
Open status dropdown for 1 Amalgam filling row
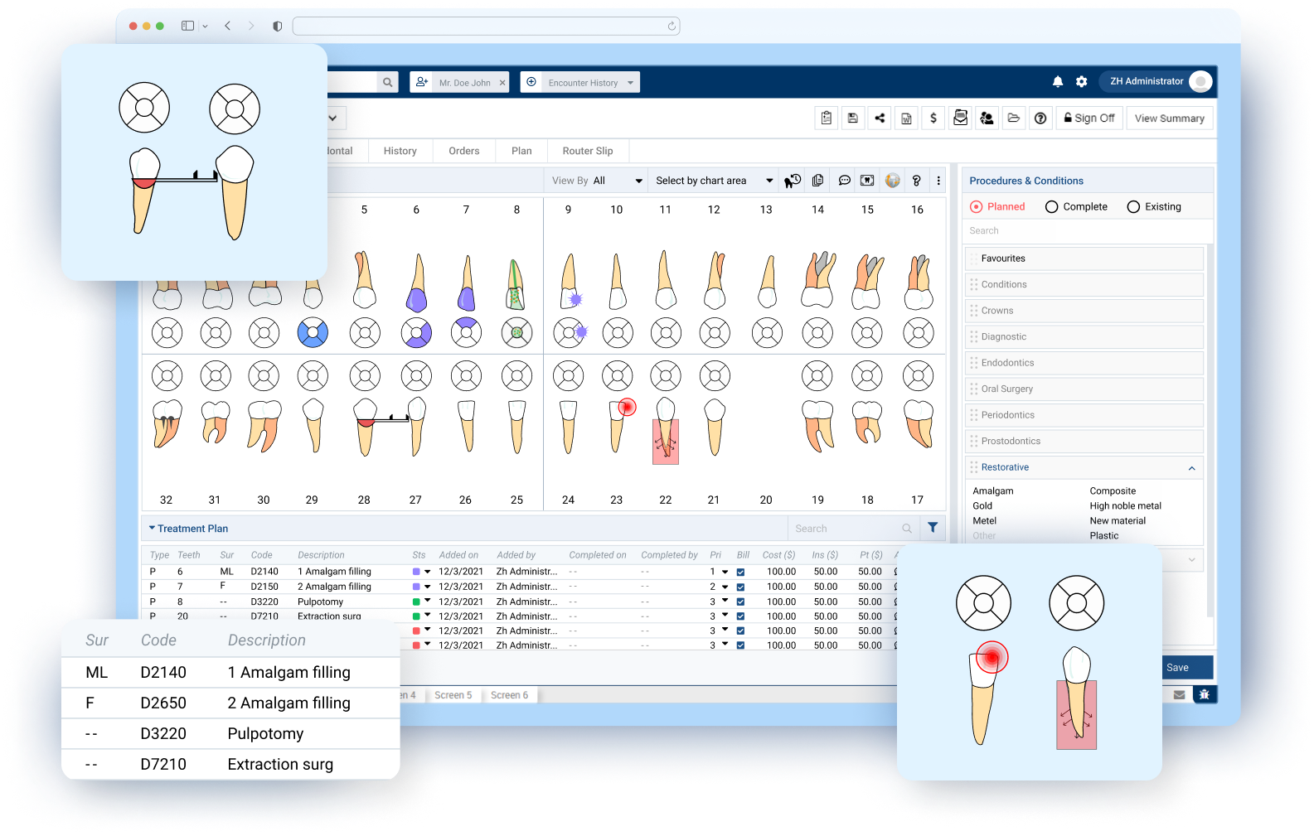428,572
